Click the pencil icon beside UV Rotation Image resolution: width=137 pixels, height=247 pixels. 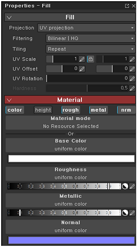click(132, 79)
